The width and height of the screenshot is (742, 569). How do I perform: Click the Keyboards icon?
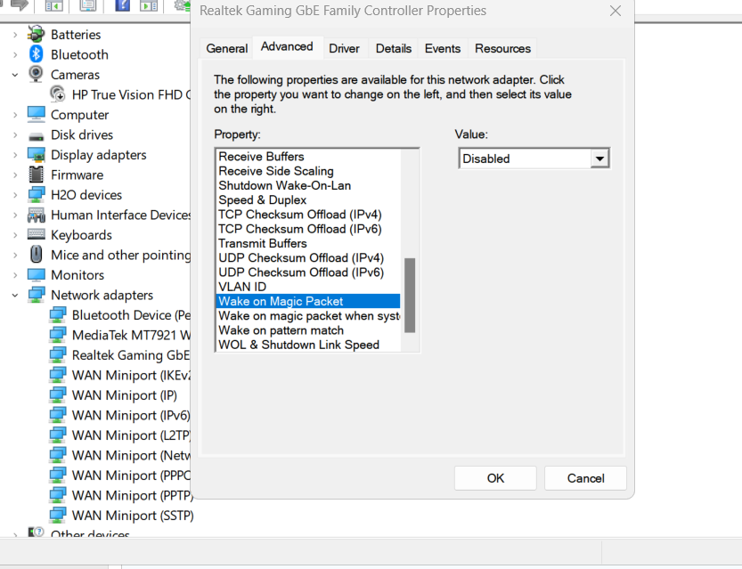tap(36, 234)
